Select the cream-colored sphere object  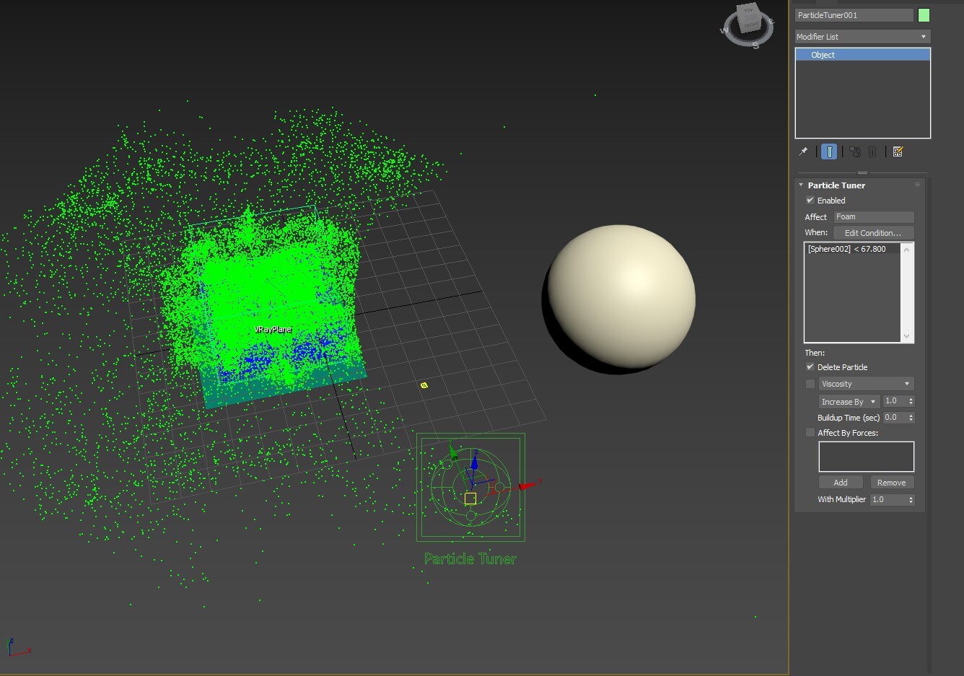(x=619, y=299)
